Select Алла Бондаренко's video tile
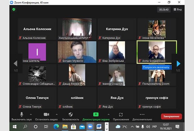 click(157, 52)
